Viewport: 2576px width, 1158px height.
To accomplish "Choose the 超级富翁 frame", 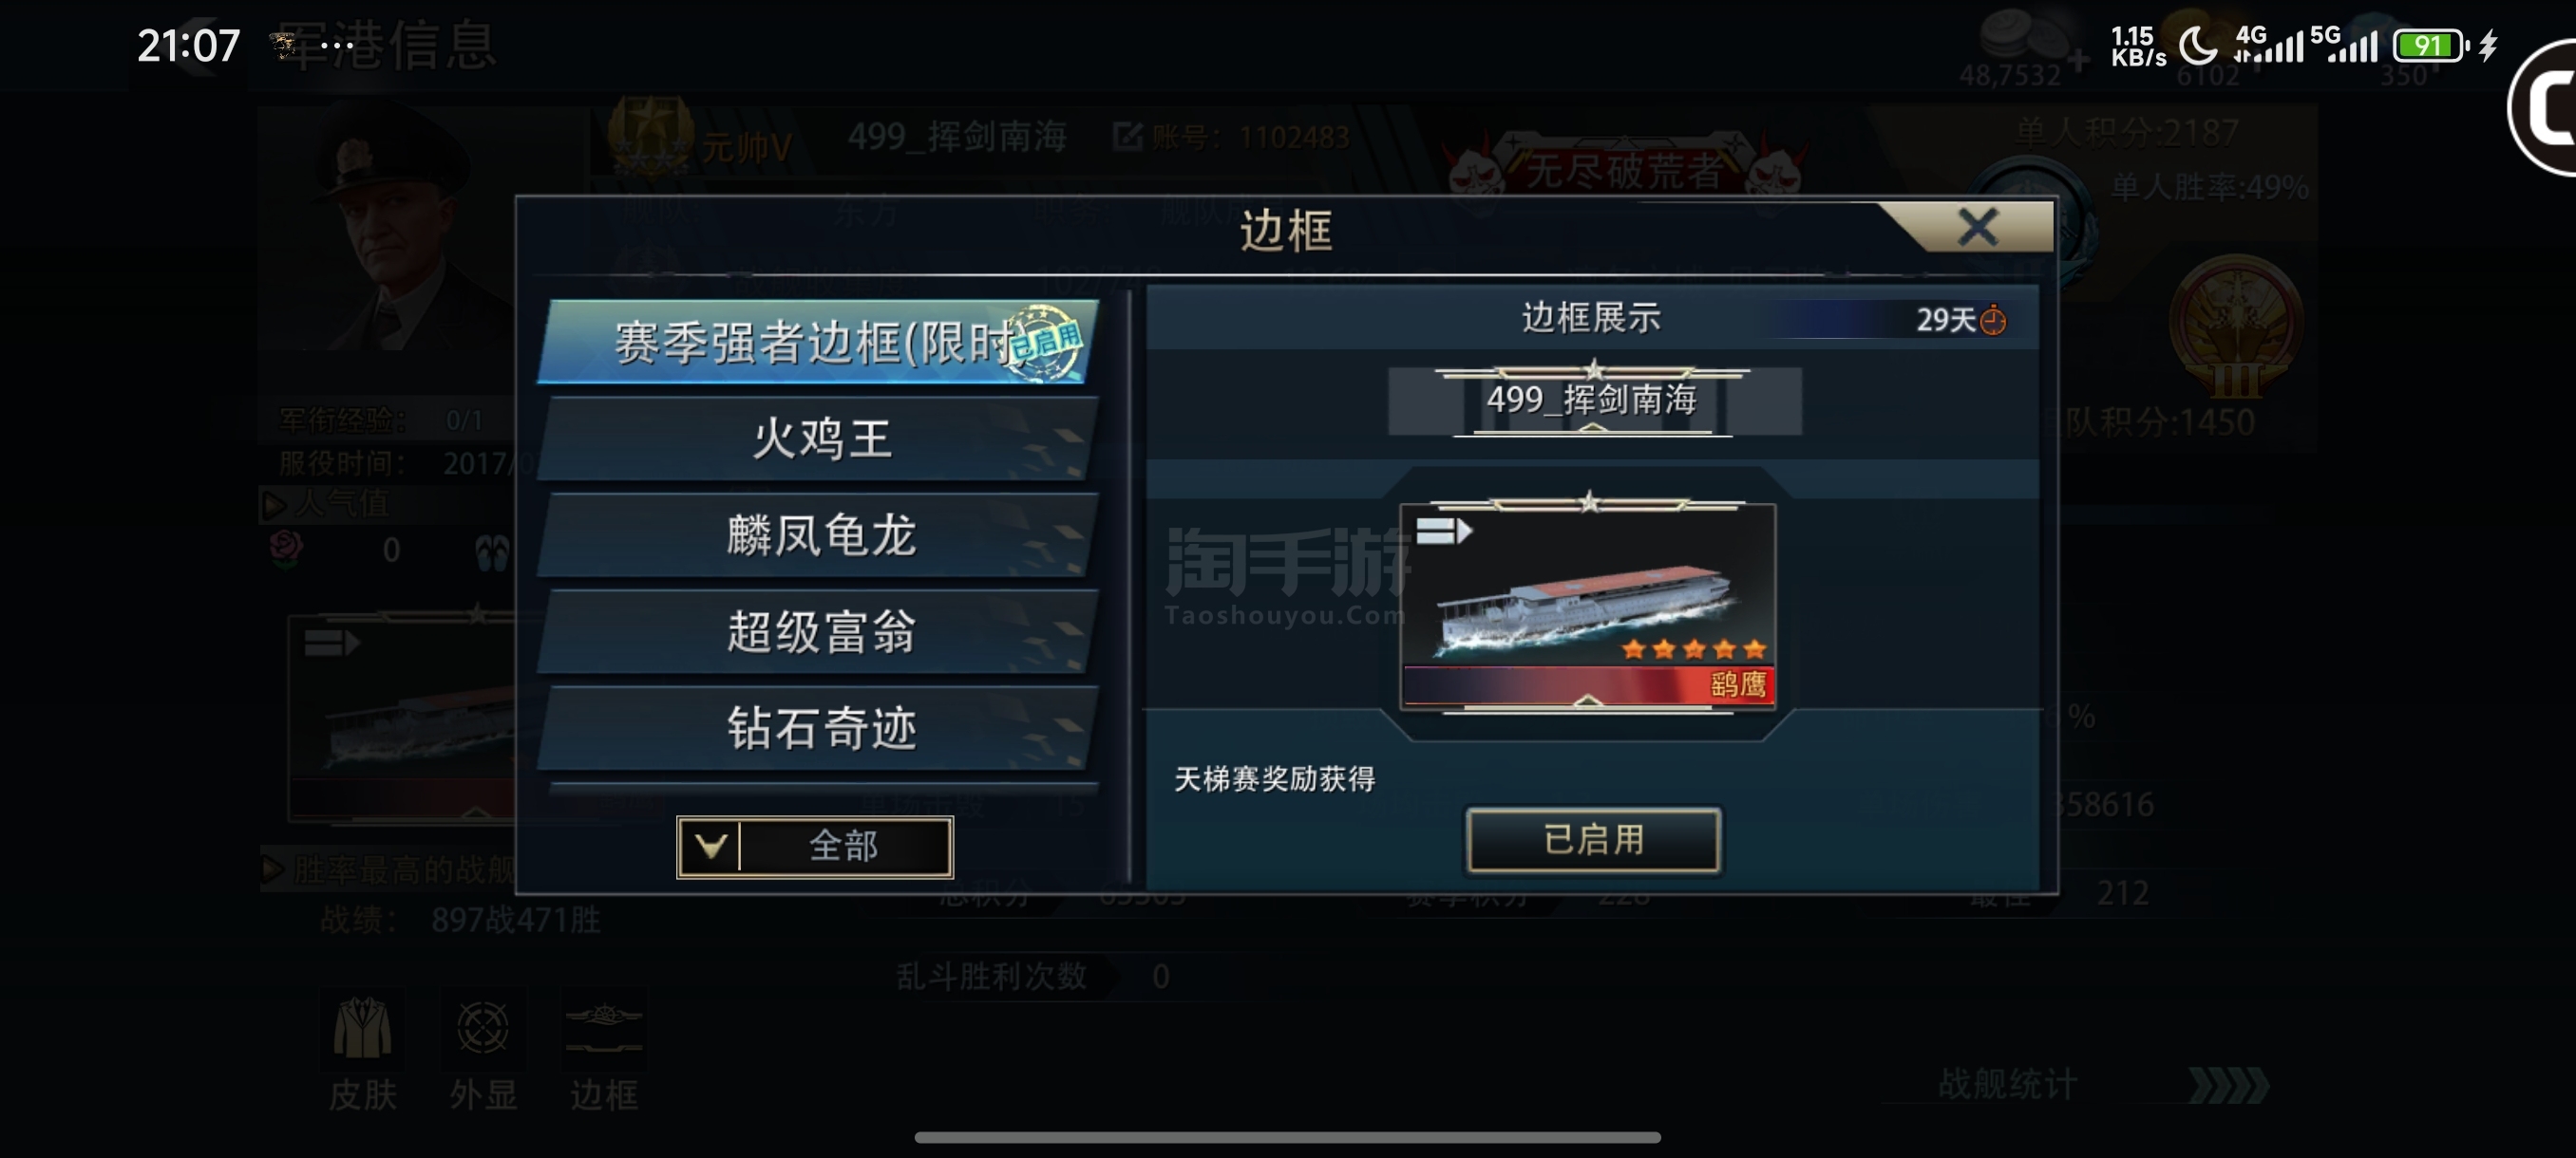I will (x=819, y=631).
